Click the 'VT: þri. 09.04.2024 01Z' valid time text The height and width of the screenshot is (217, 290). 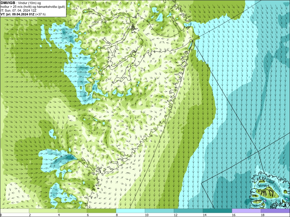click(x=18, y=14)
